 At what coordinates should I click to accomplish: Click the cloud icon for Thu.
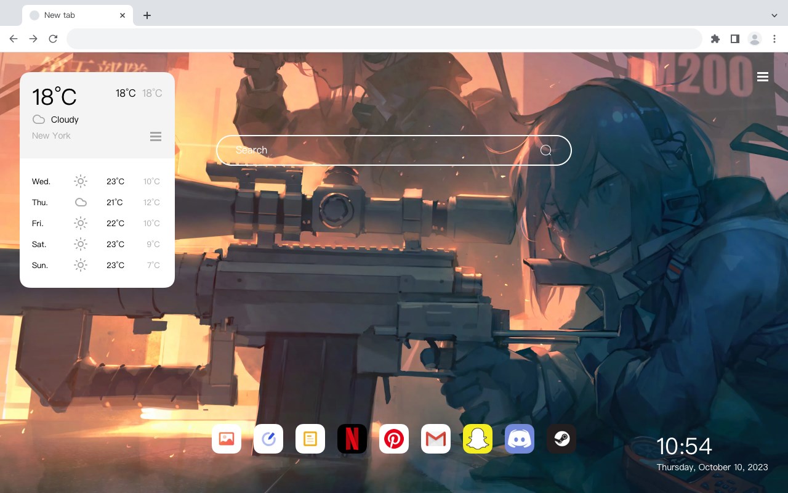tap(81, 202)
